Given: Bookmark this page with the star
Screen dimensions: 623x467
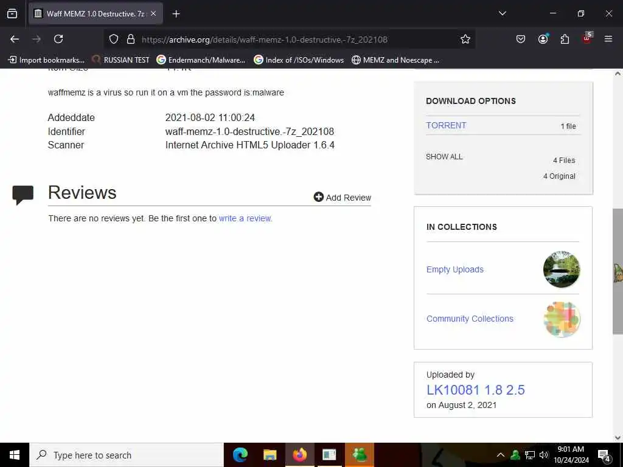Looking at the screenshot, I should 465,39.
